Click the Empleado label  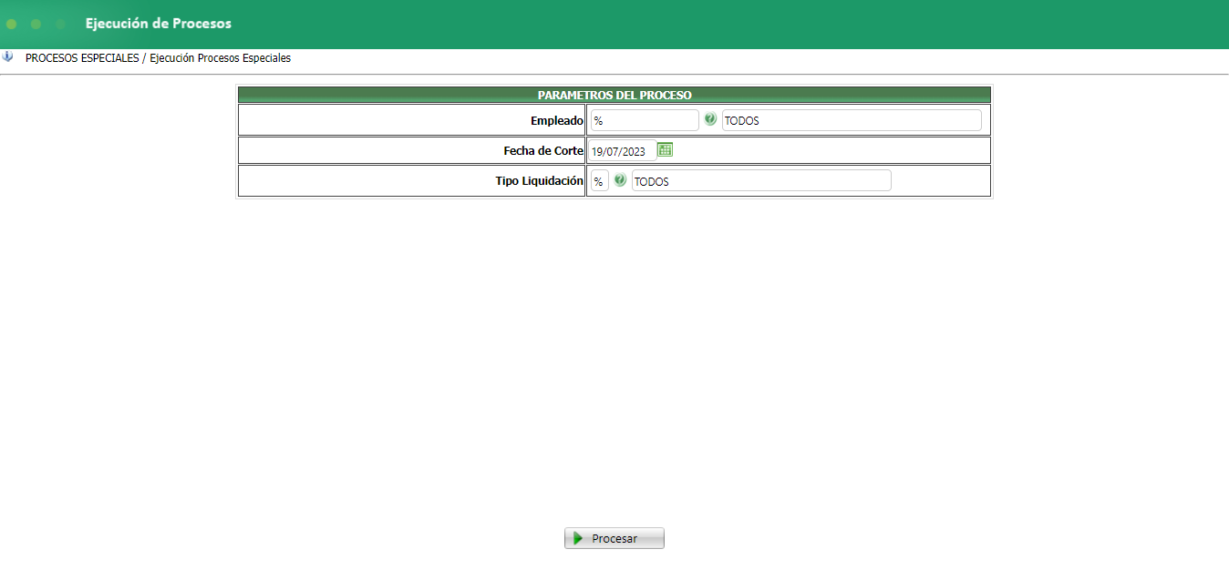tap(557, 120)
